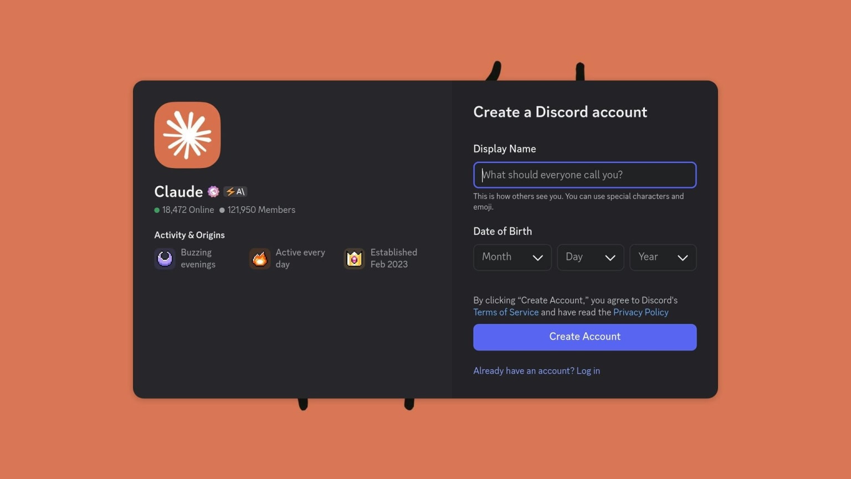This screenshot has width=851, height=479.
Task: Click the Established Feb 2023 label
Action: [x=394, y=258]
